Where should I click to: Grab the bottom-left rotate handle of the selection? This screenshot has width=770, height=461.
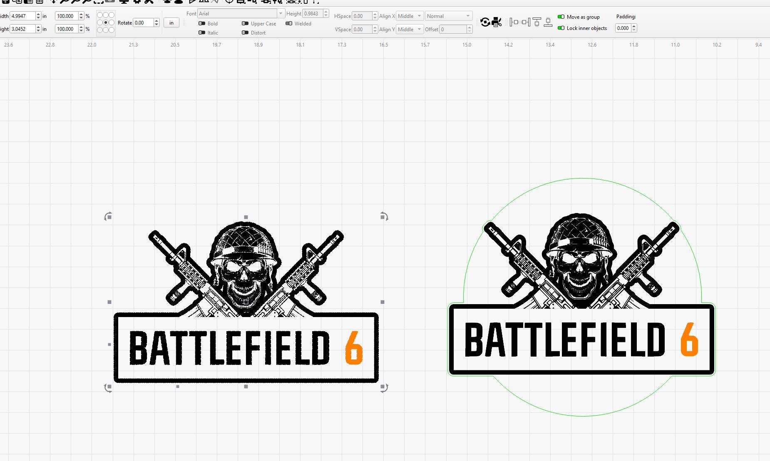108,388
